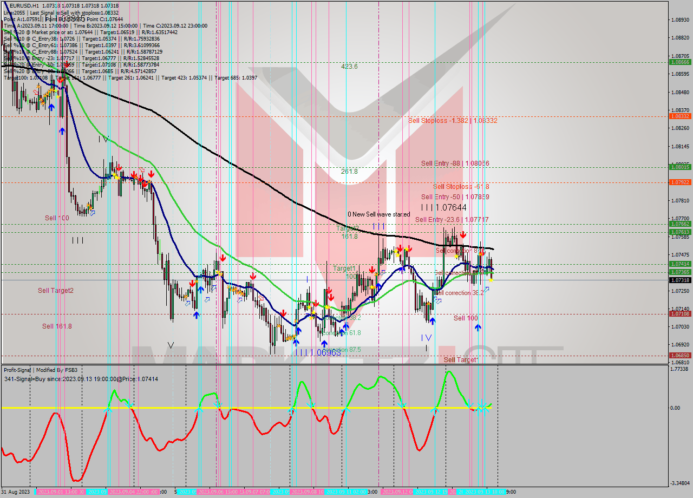Click the green 1.08015 price tag

pos(680,167)
